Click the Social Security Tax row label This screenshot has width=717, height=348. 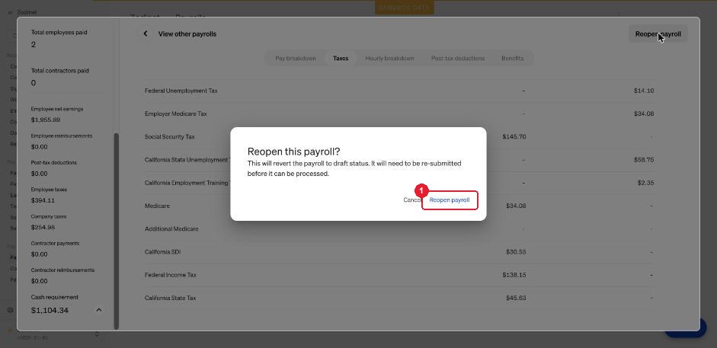(170, 136)
